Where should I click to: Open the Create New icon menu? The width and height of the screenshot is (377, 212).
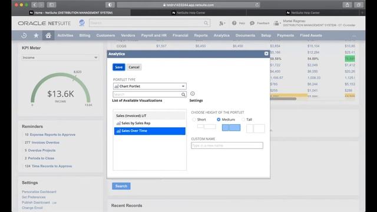tap(222, 23)
